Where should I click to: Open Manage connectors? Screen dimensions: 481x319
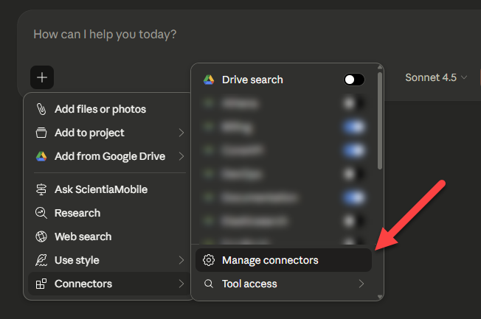283,260
